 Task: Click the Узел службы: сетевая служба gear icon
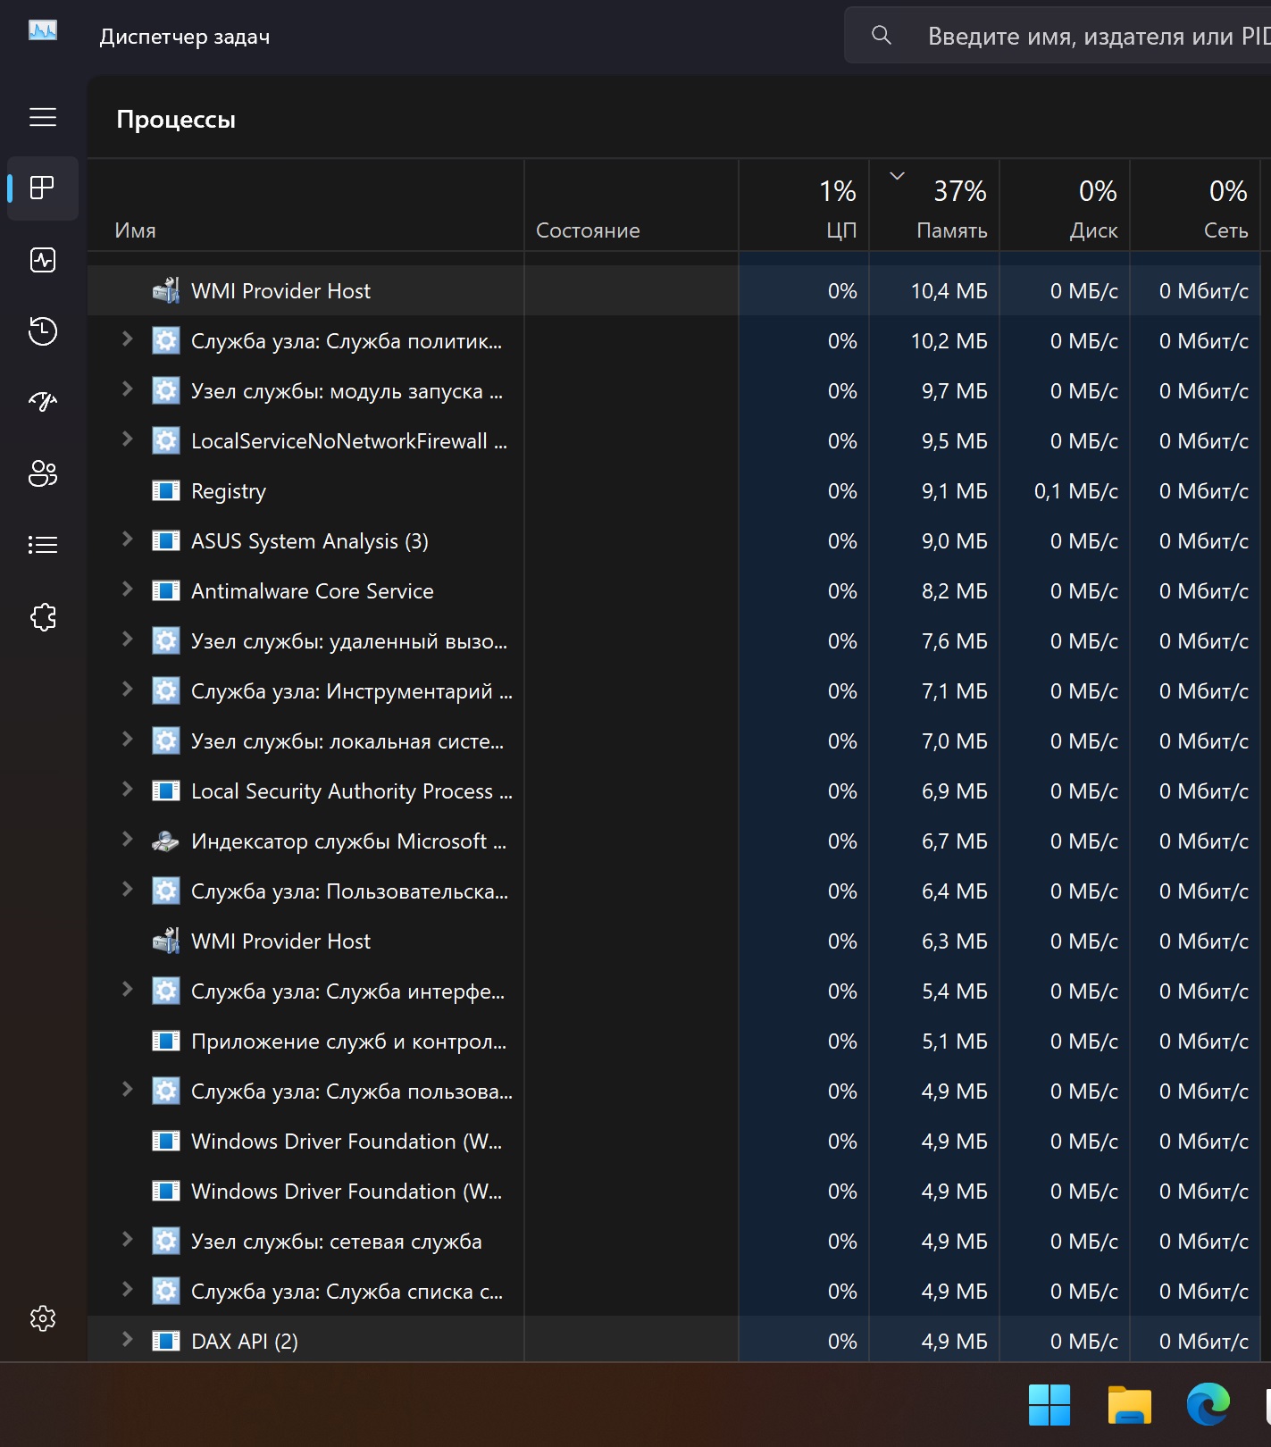coord(166,1241)
